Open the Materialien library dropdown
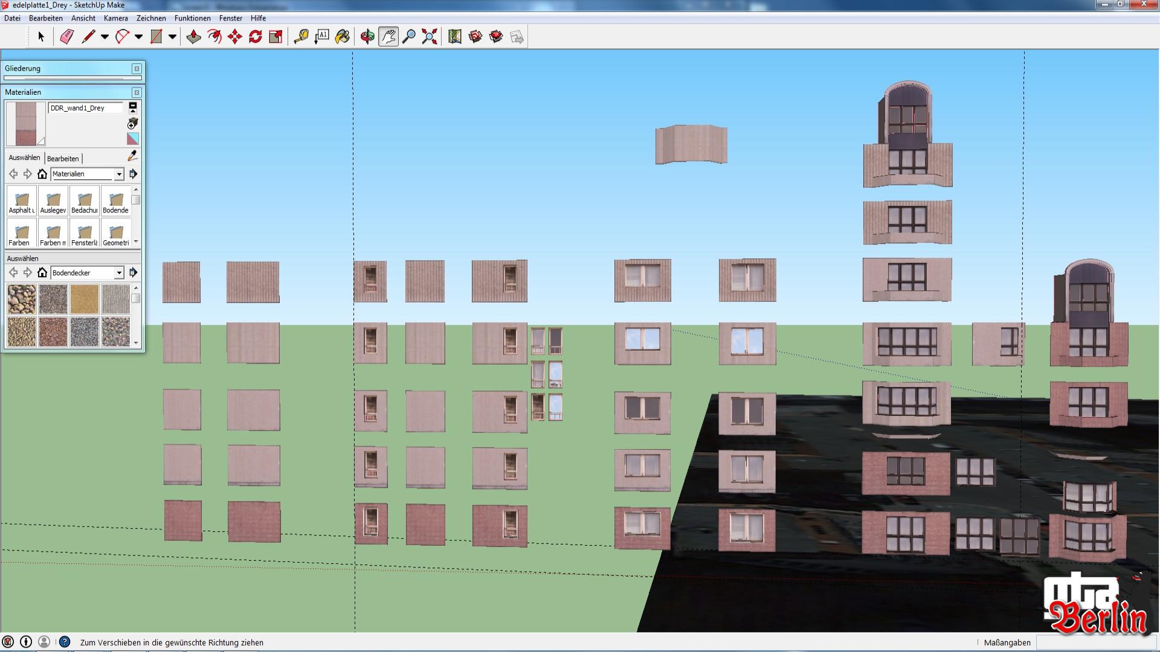 click(x=119, y=174)
